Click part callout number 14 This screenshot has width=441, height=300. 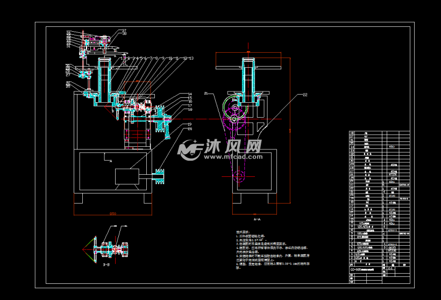coord(189,94)
